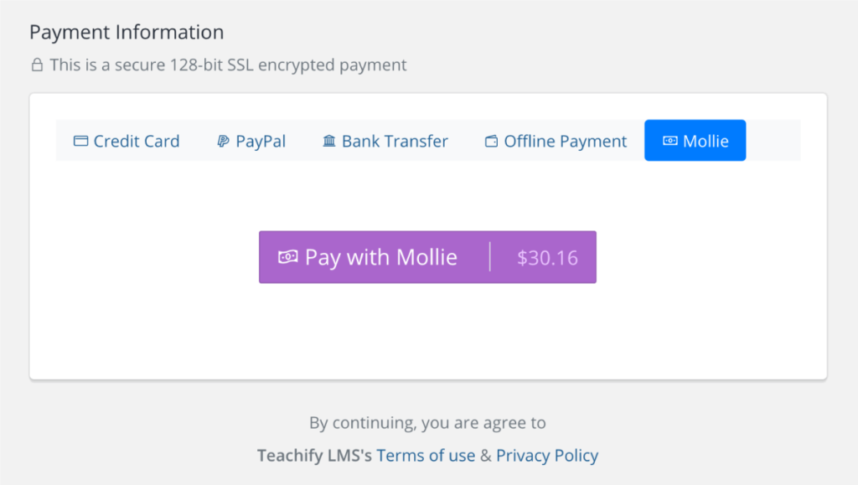Click the PayPal logo icon
The height and width of the screenshot is (485, 858).
[221, 141]
